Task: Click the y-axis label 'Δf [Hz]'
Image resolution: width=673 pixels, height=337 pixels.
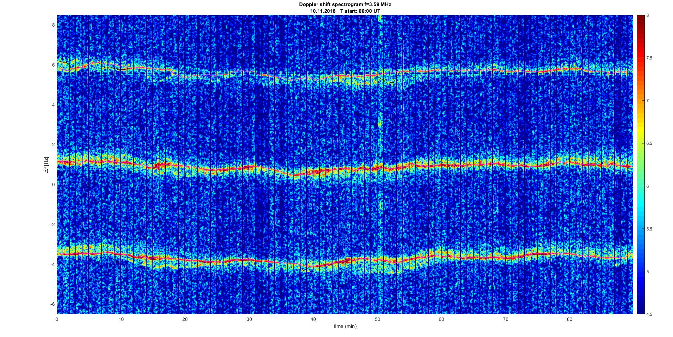Action: point(46,165)
